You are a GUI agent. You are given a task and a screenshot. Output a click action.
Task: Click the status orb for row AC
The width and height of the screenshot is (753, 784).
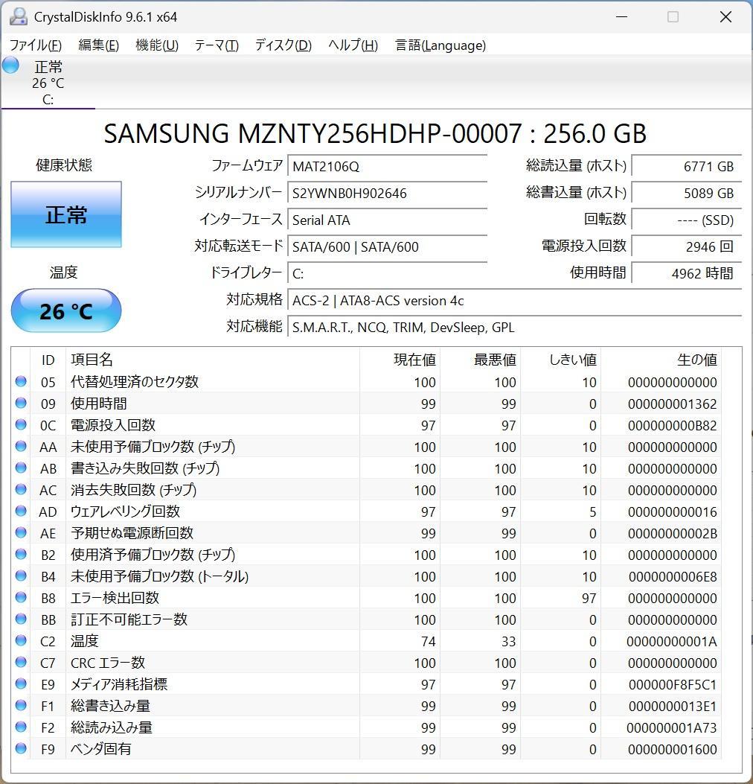[x=21, y=489]
